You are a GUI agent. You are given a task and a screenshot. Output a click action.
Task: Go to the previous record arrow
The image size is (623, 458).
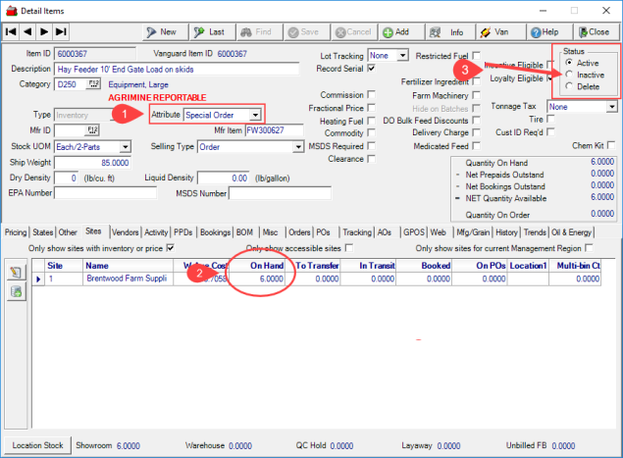click(28, 31)
